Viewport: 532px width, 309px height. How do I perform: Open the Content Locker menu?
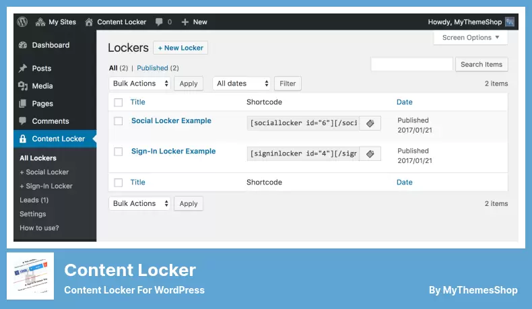55,139
